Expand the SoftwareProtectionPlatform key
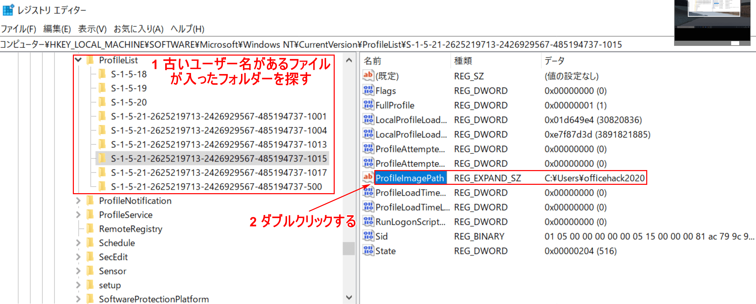This screenshot has height=304, width=756. [x=78, y=299]
